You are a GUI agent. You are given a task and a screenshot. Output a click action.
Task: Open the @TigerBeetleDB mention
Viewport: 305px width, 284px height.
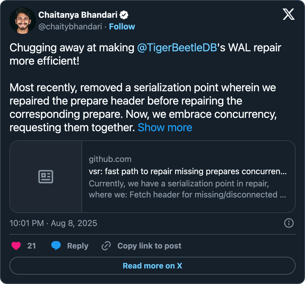pyautogui.click(x=177, y=48)
